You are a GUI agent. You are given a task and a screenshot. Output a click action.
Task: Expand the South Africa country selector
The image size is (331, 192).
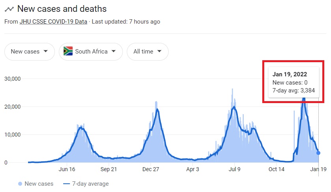click(91, 52)
